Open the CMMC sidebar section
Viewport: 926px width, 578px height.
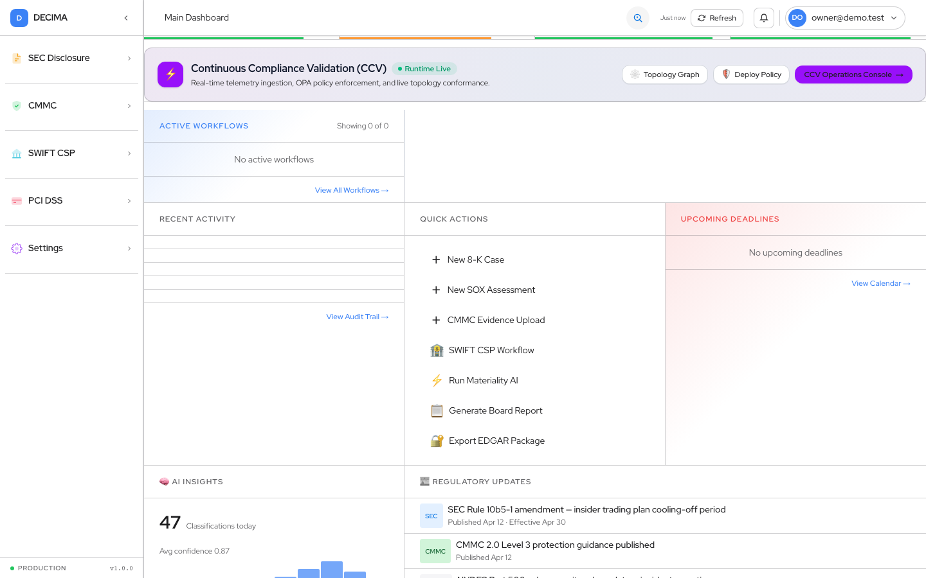pos(71,106)
